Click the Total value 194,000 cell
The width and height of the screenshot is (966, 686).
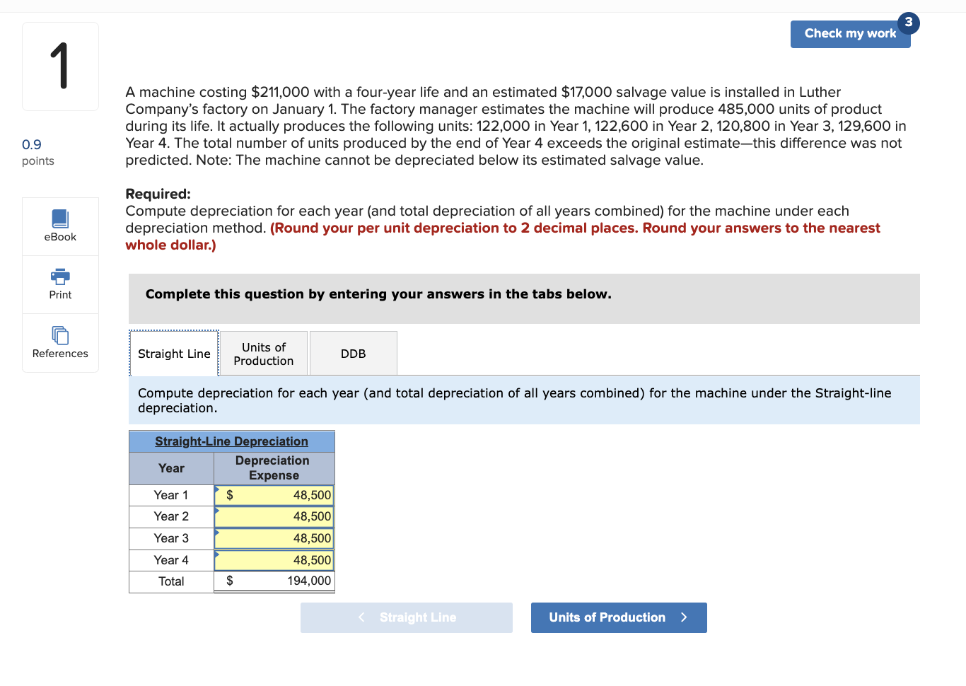(x=274, y=581)
